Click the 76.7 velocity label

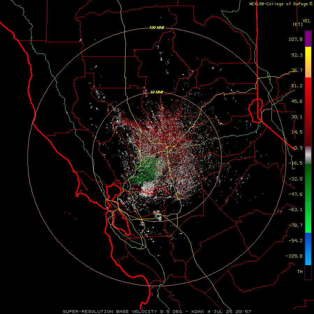(x=297, y=70)
